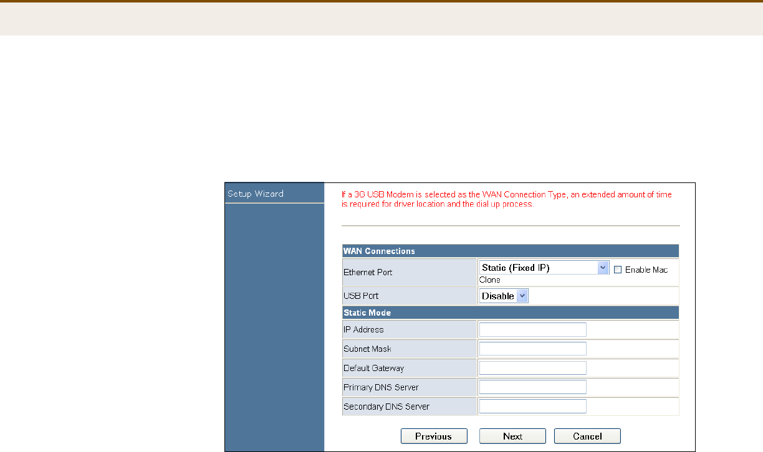Open the Ethernet Port connection type dropdown

click(544, 268)
